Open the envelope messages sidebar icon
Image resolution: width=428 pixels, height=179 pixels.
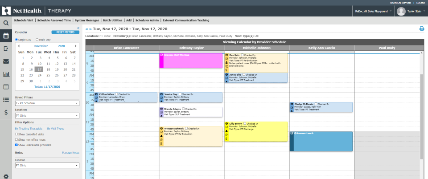[x=6, y=61]
